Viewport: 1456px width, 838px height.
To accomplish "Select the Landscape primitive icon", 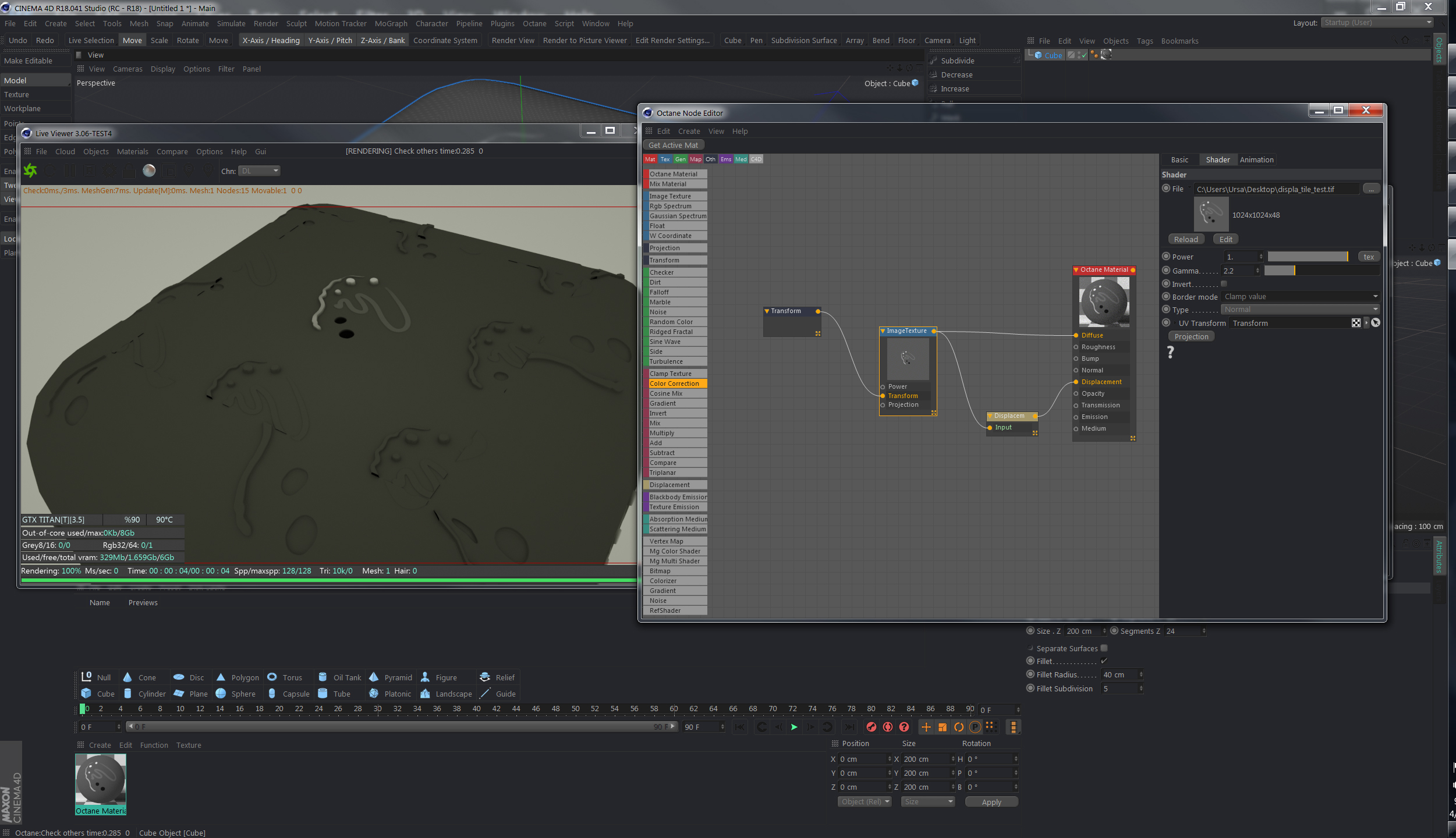I will [x=425, y=694].
